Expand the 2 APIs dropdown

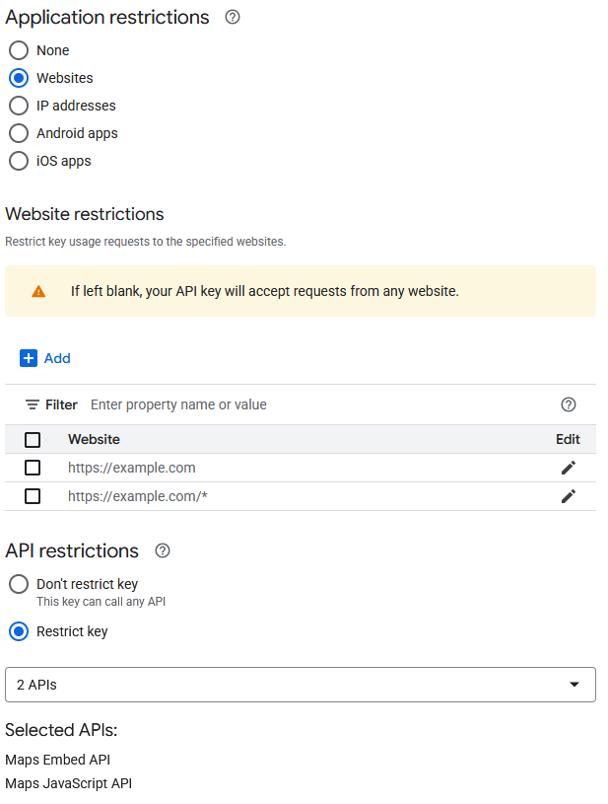tap(301, 685)
